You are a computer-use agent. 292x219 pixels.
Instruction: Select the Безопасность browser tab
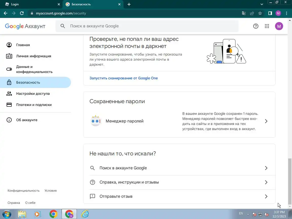click(93, 4)
